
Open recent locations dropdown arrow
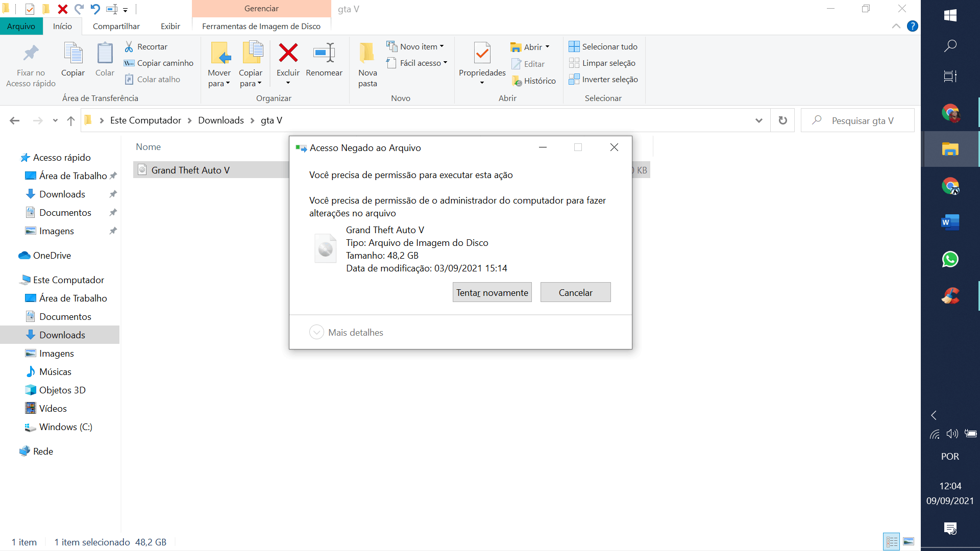(x=55, y=120)
